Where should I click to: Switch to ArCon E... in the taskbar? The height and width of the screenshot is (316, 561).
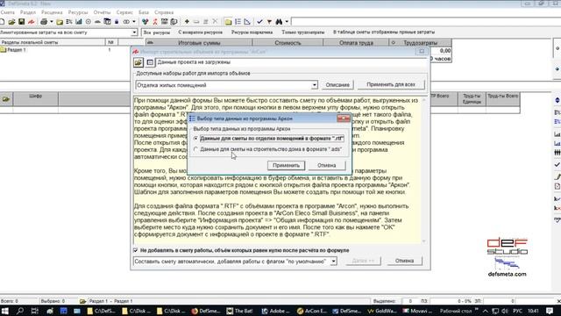click(311, 311)
